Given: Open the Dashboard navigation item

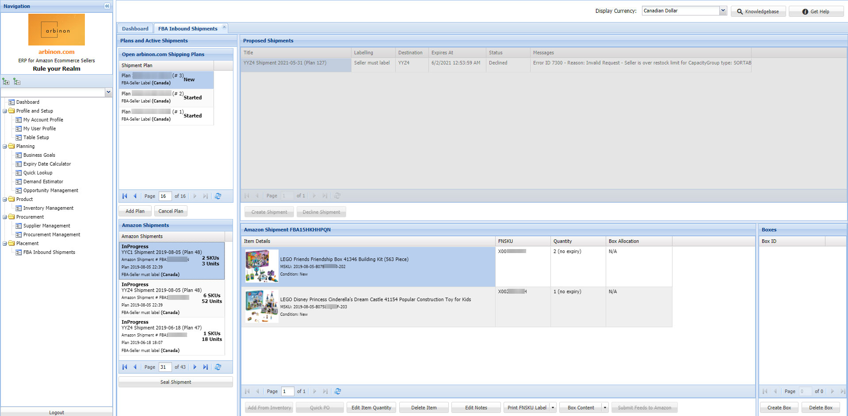Looking at the screenshot, I should point(28,102).
